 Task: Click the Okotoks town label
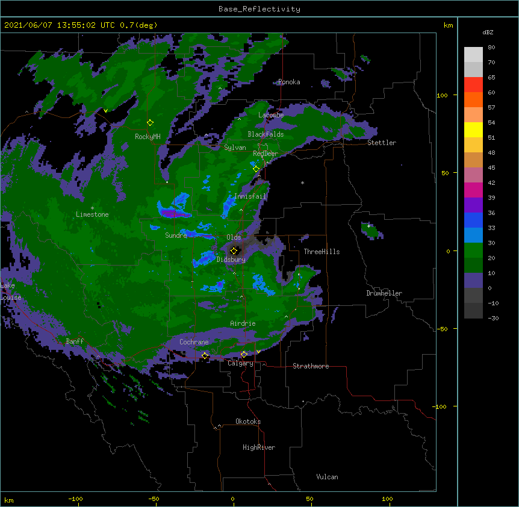tap(248, 421)
